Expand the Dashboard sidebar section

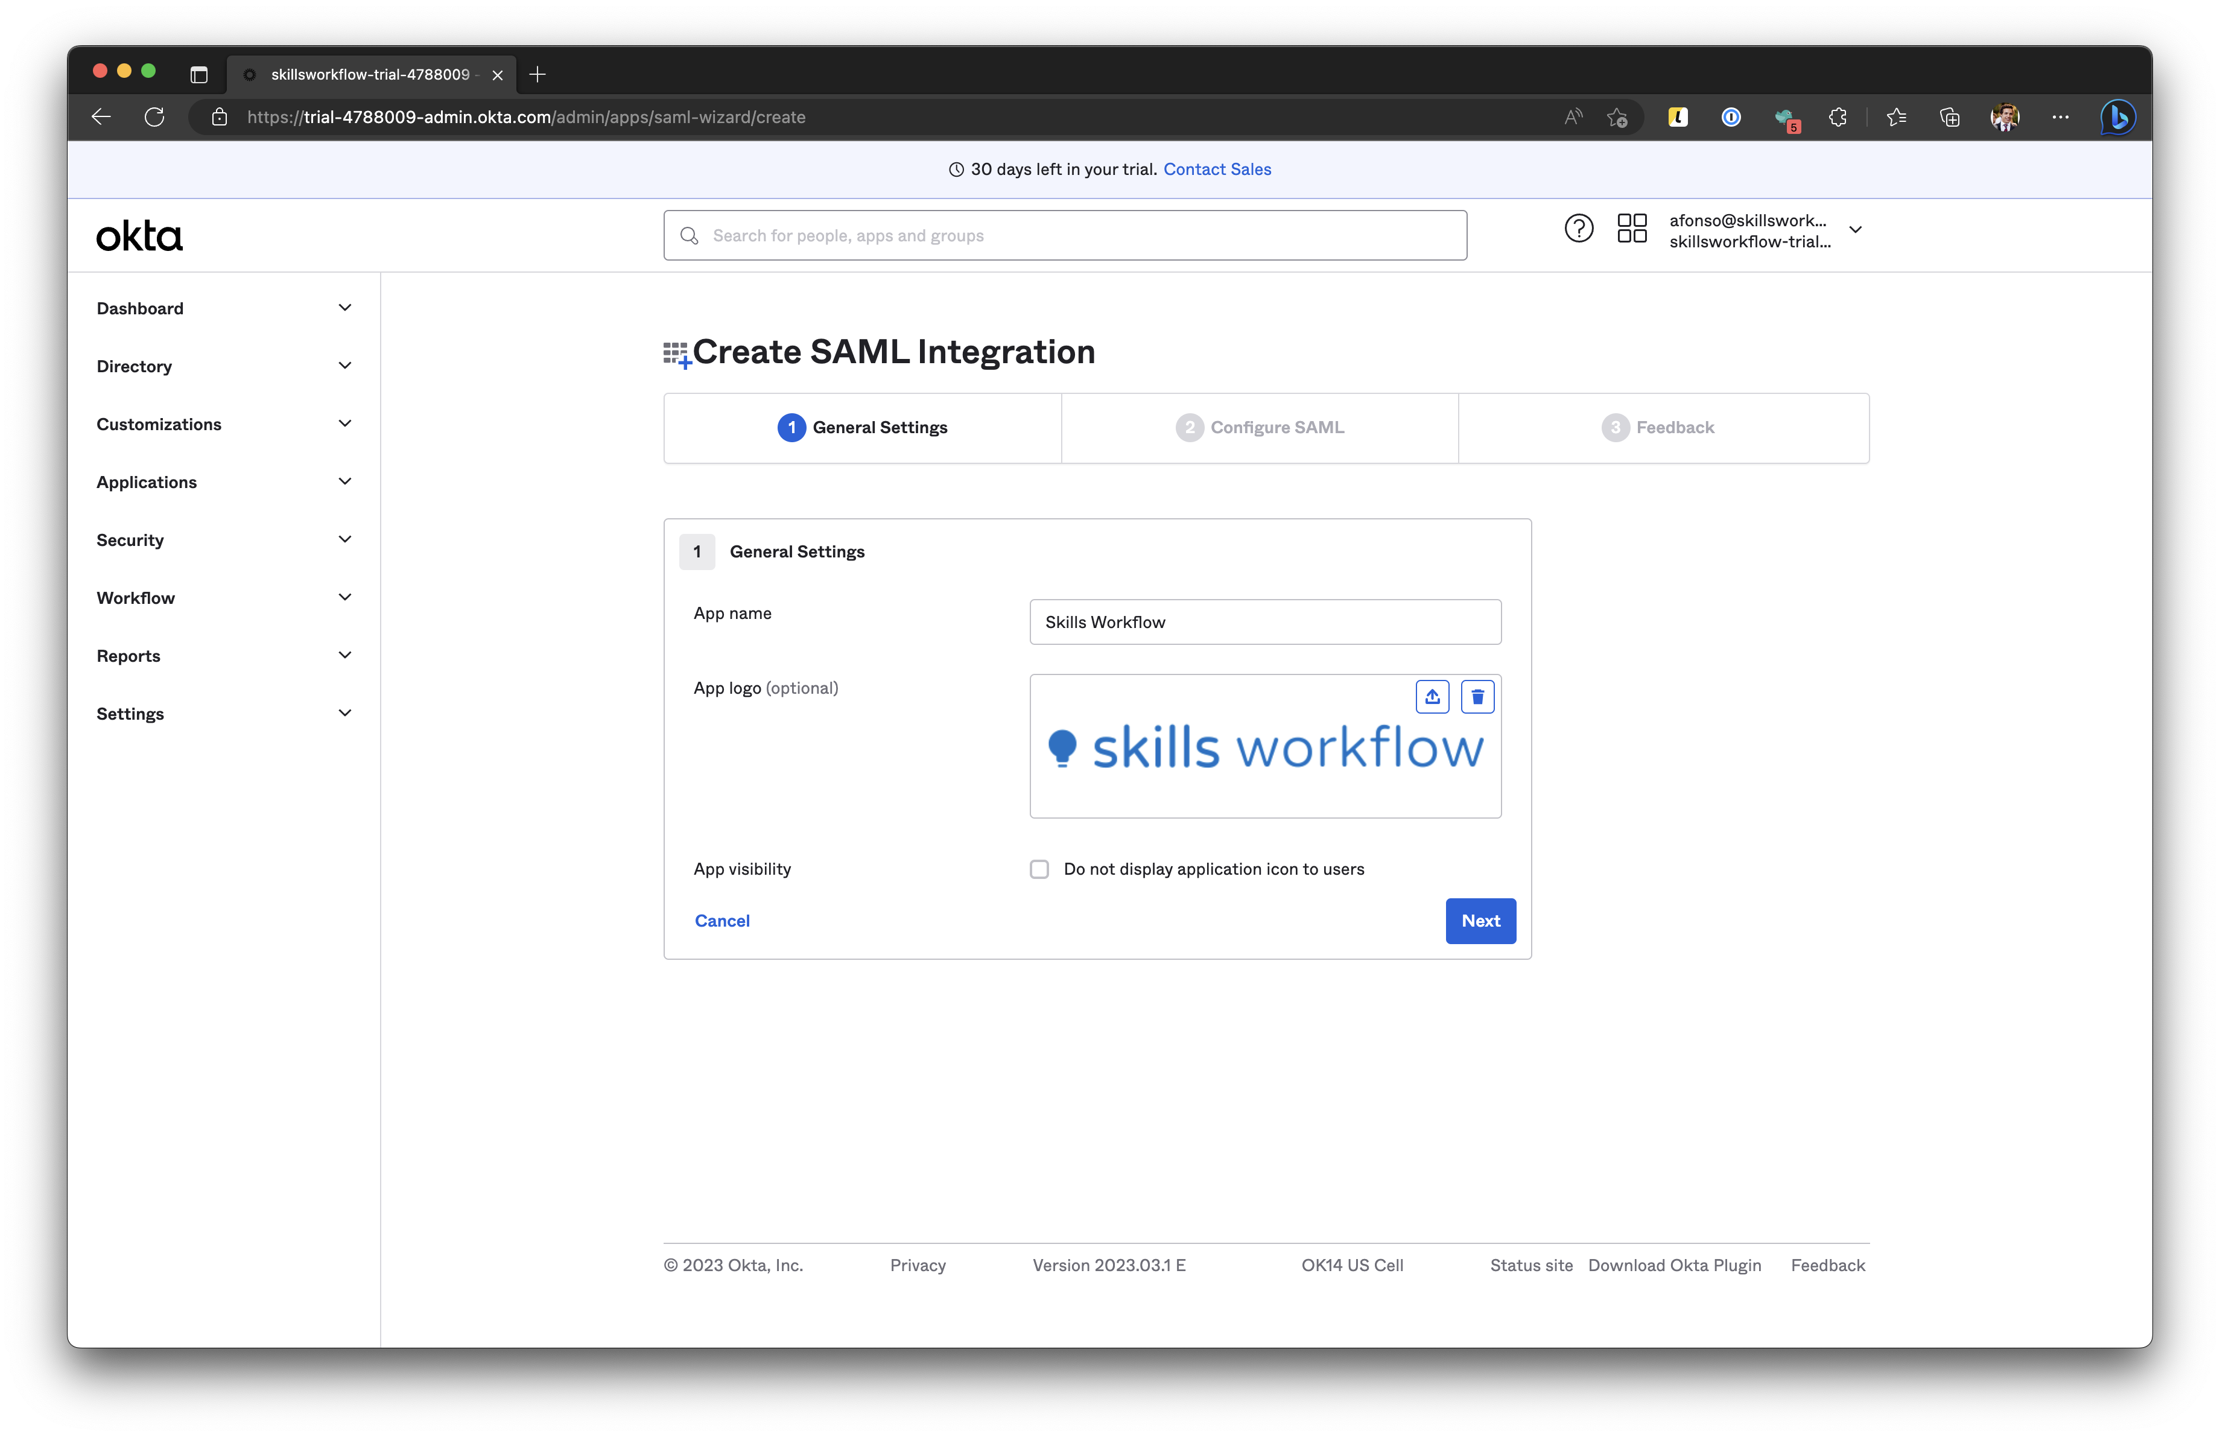[x=224, y=308]
